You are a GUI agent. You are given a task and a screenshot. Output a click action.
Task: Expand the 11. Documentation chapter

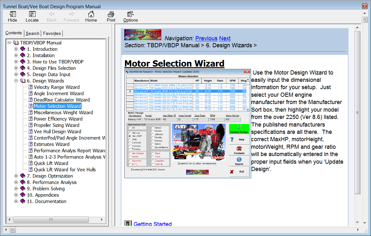click(x=16, y=201)
